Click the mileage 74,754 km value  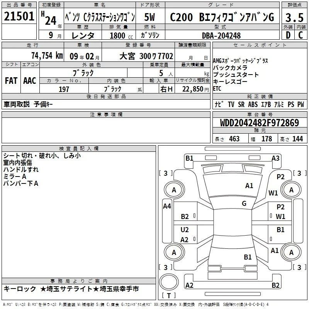click(47, 56)
